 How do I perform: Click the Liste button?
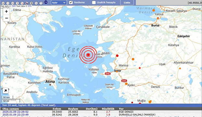point(127,3)
